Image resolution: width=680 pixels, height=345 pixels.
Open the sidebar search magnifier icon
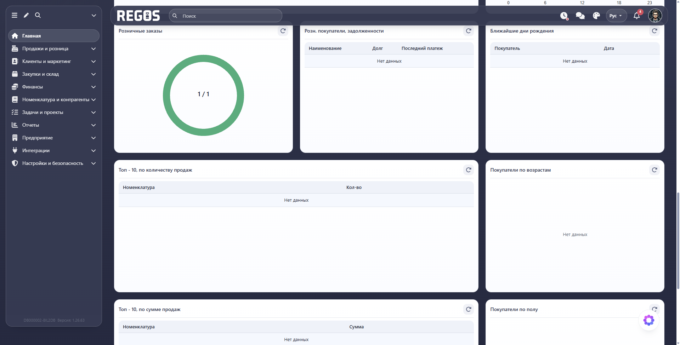pos(38,15)
